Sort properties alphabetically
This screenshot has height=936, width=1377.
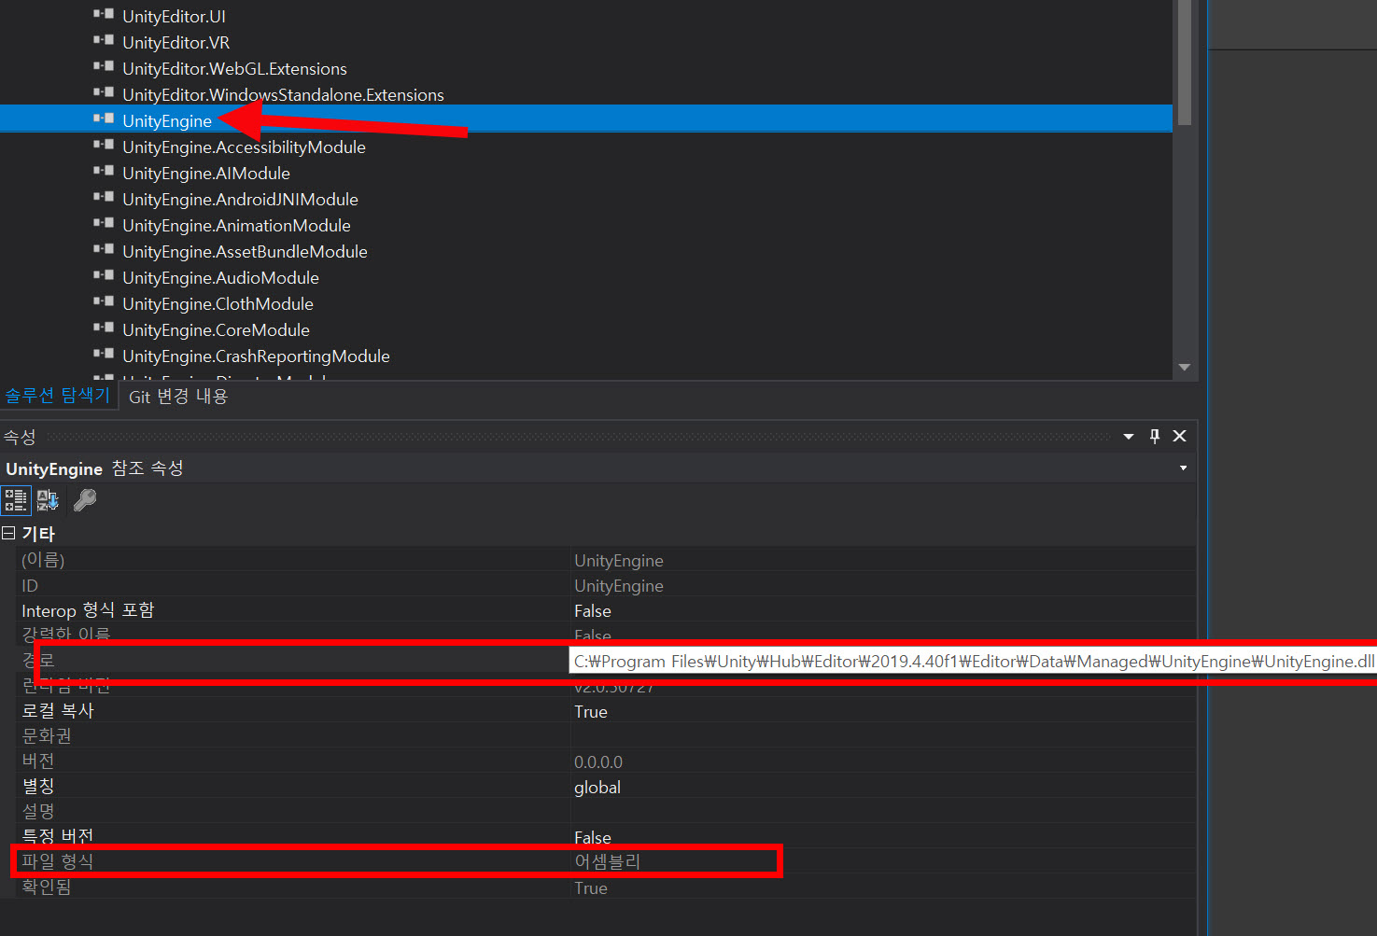[48, 501]
